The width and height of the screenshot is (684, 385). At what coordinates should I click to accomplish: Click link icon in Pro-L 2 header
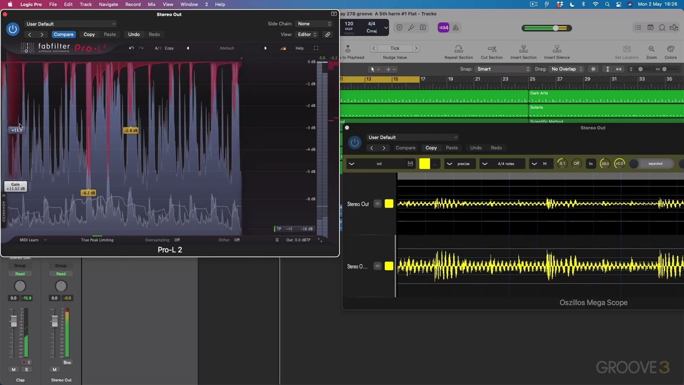coord(328,34)
